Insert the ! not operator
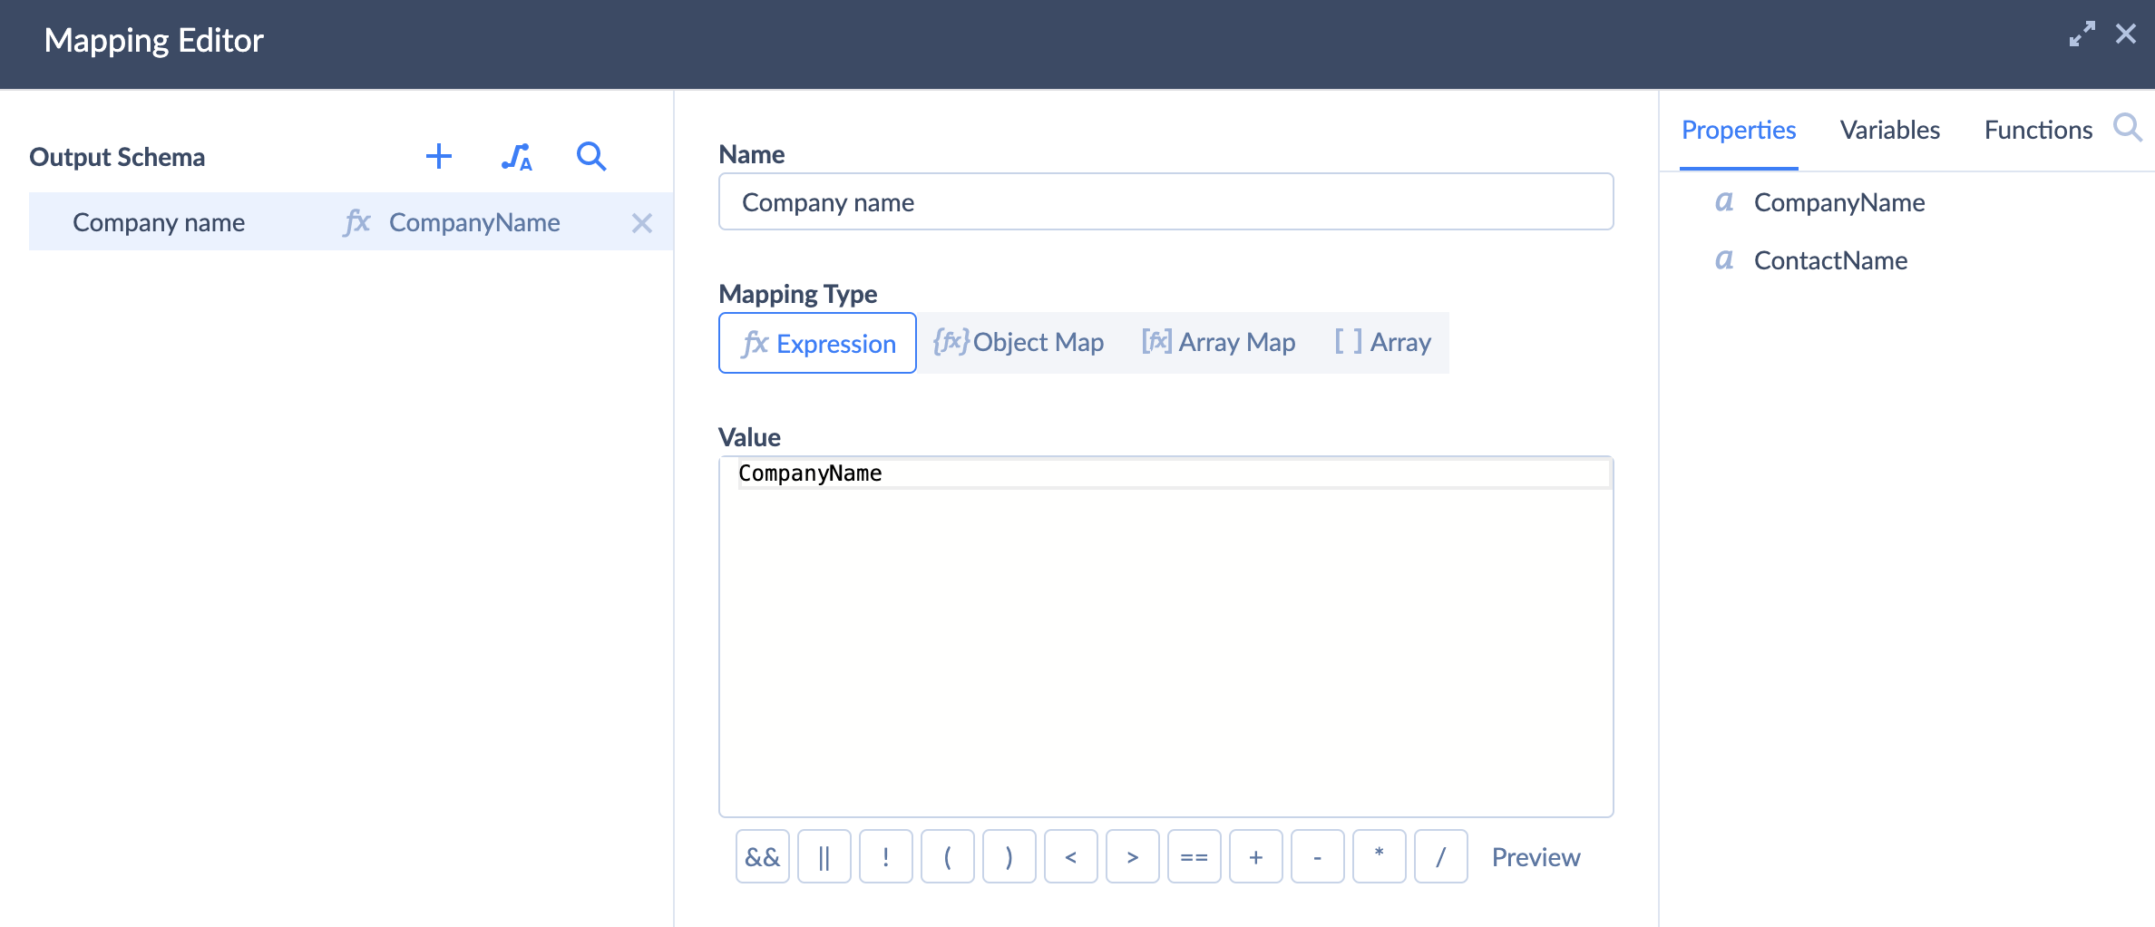The height and width of the screenshot is (927, 2155). coord(886,856)
